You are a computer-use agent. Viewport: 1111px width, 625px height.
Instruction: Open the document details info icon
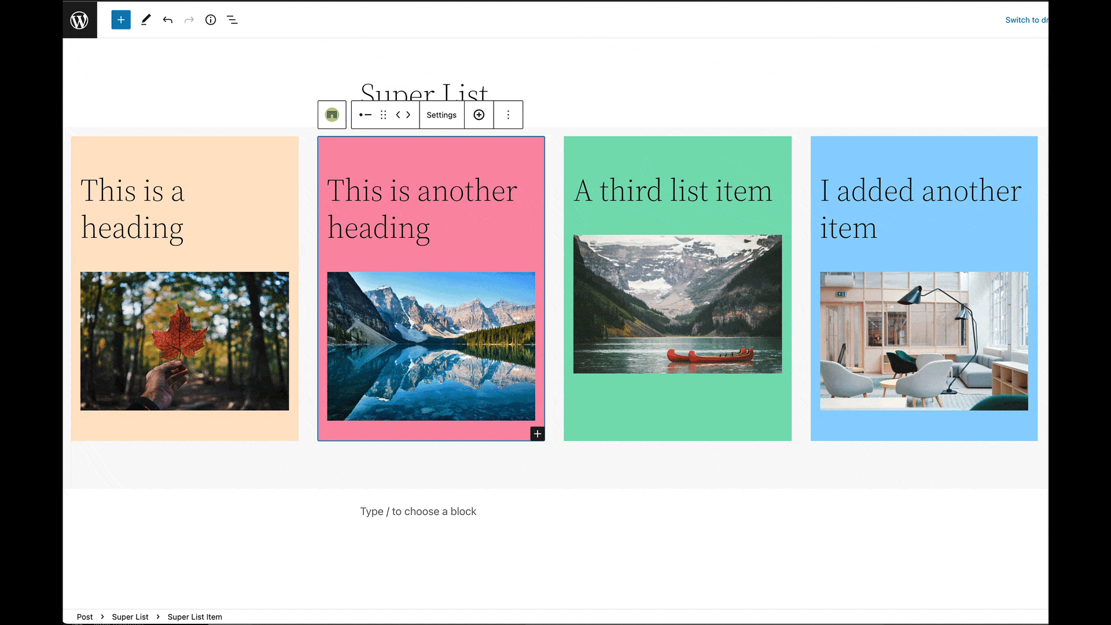tap(211, 20)
